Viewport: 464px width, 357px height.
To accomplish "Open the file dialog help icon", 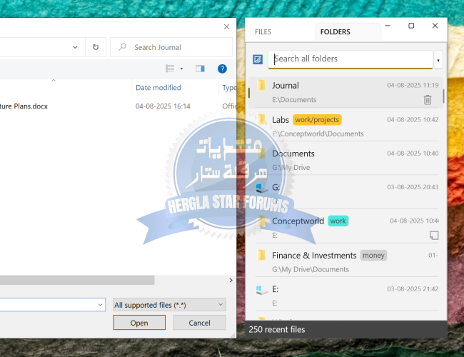I will pyautogui.click(x=222, y=69).
